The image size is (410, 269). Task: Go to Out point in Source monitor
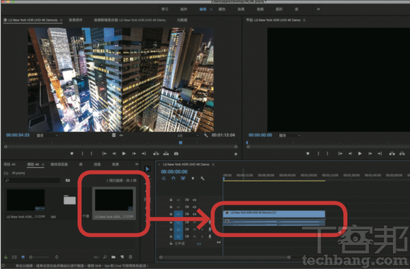pos(143,154)
